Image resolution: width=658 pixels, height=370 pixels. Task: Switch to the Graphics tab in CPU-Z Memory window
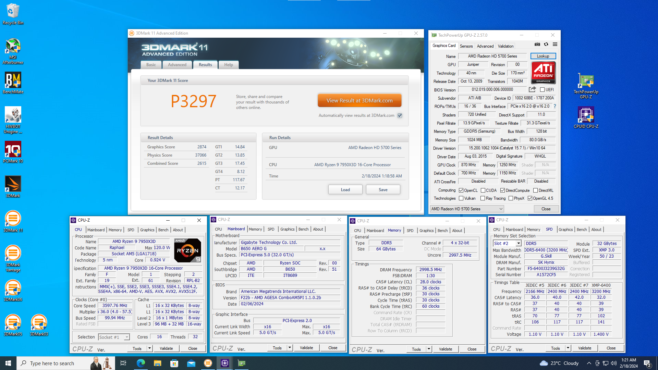[x=426, y=231]
